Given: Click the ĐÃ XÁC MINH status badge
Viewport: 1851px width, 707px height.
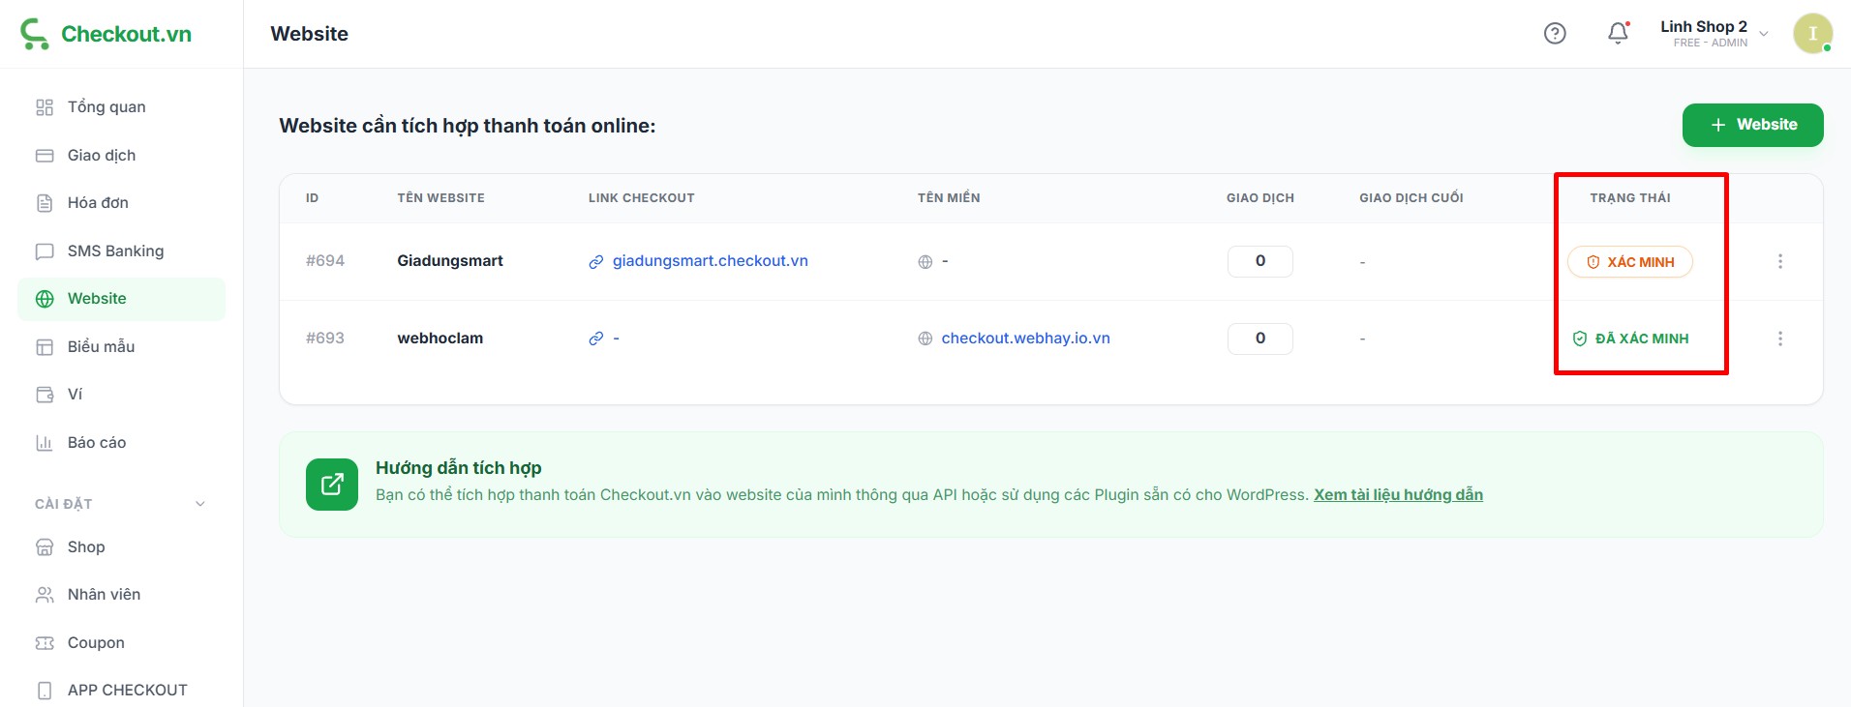Looking at the screenshot, I should coord(1630,339).
